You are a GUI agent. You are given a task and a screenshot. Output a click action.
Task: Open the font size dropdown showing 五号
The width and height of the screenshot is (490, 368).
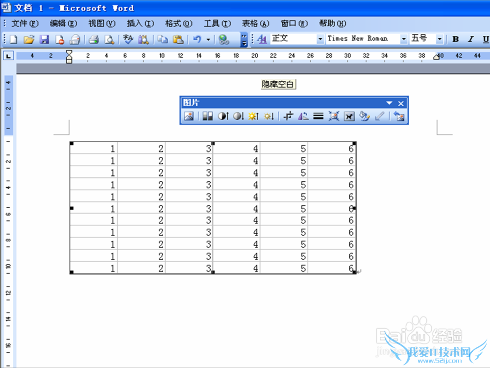point(440,39)
